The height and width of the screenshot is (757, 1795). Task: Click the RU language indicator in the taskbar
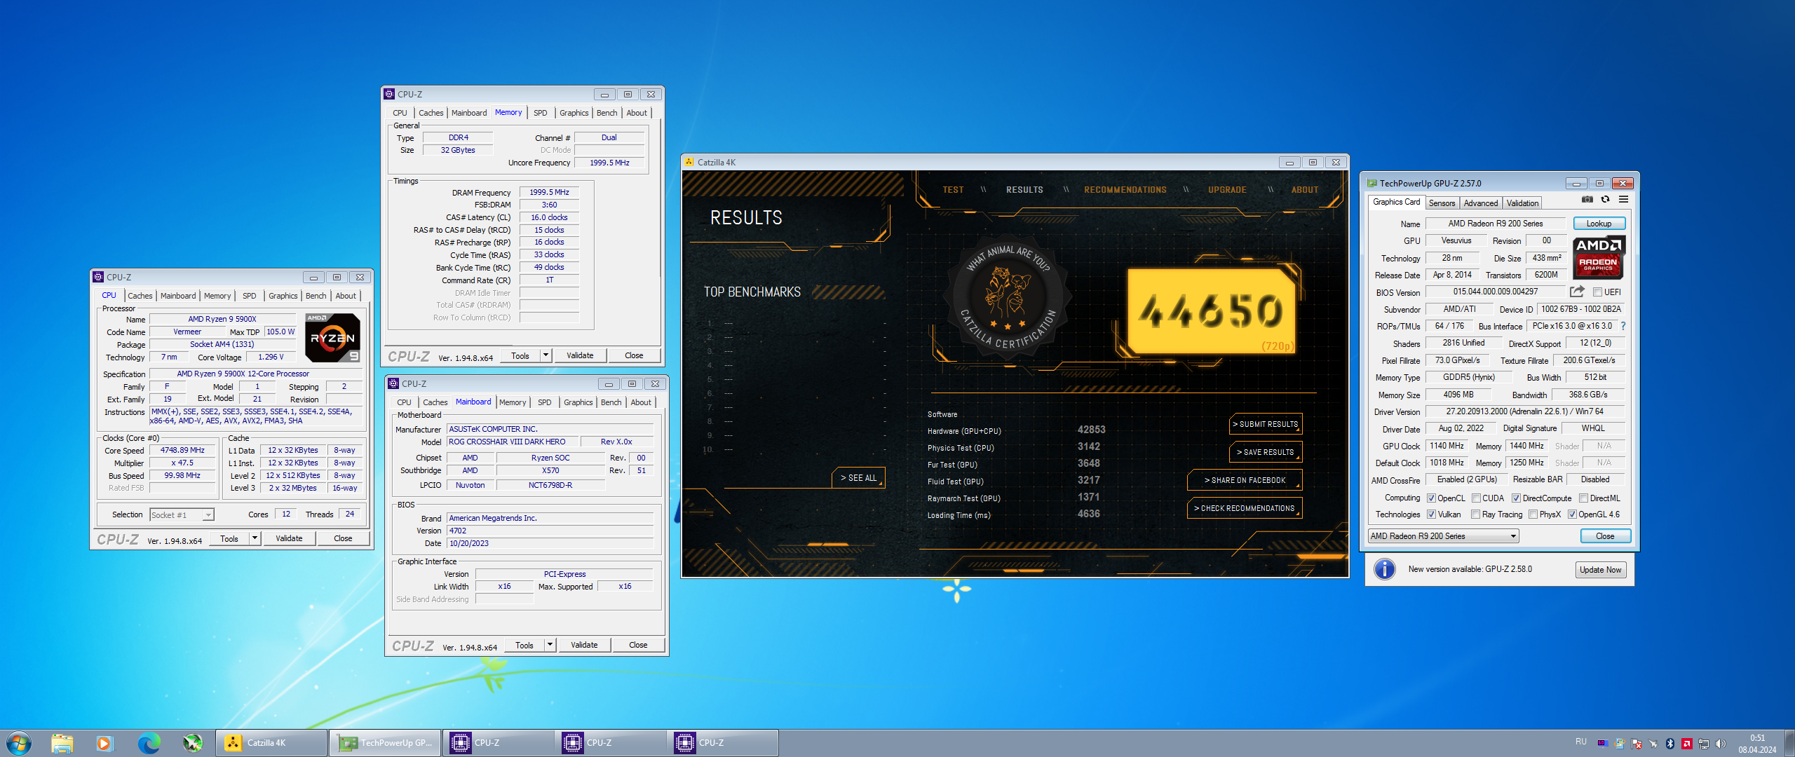(x=1581, y=742)
